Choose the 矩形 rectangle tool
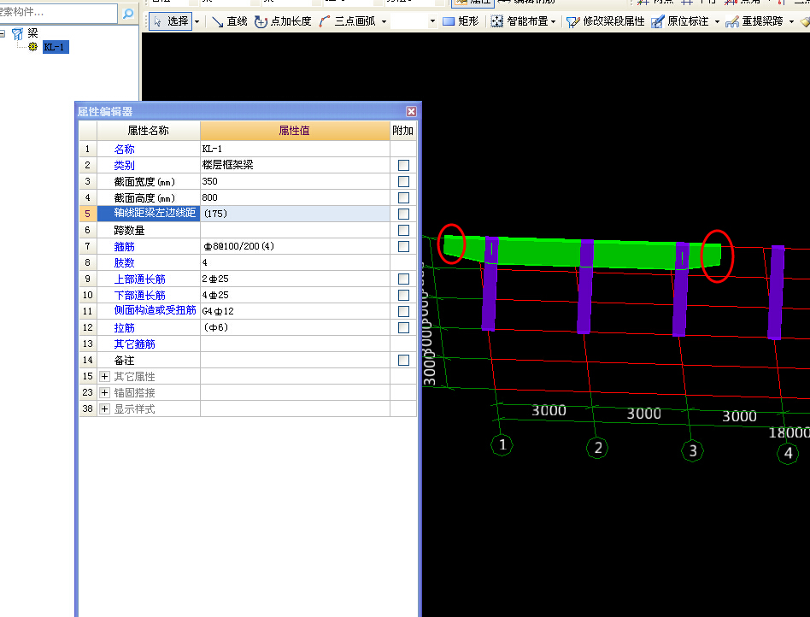Image resolution: width=810 pixels, height=617 pixels. pyautogui.click(x=461, y=21)
